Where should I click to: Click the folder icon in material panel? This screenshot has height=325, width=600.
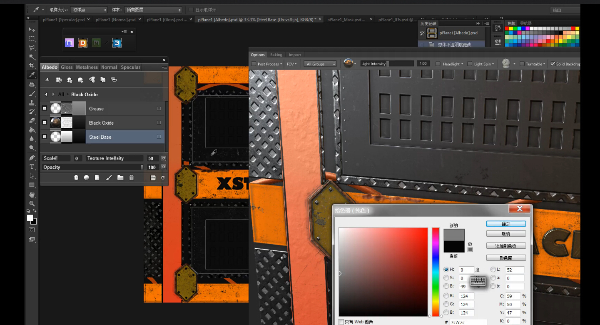click(120, 177)
